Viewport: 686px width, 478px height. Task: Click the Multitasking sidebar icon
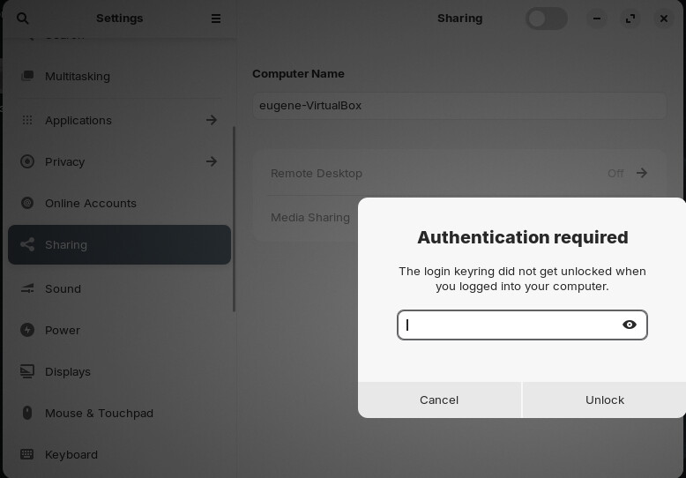[27, 77]
